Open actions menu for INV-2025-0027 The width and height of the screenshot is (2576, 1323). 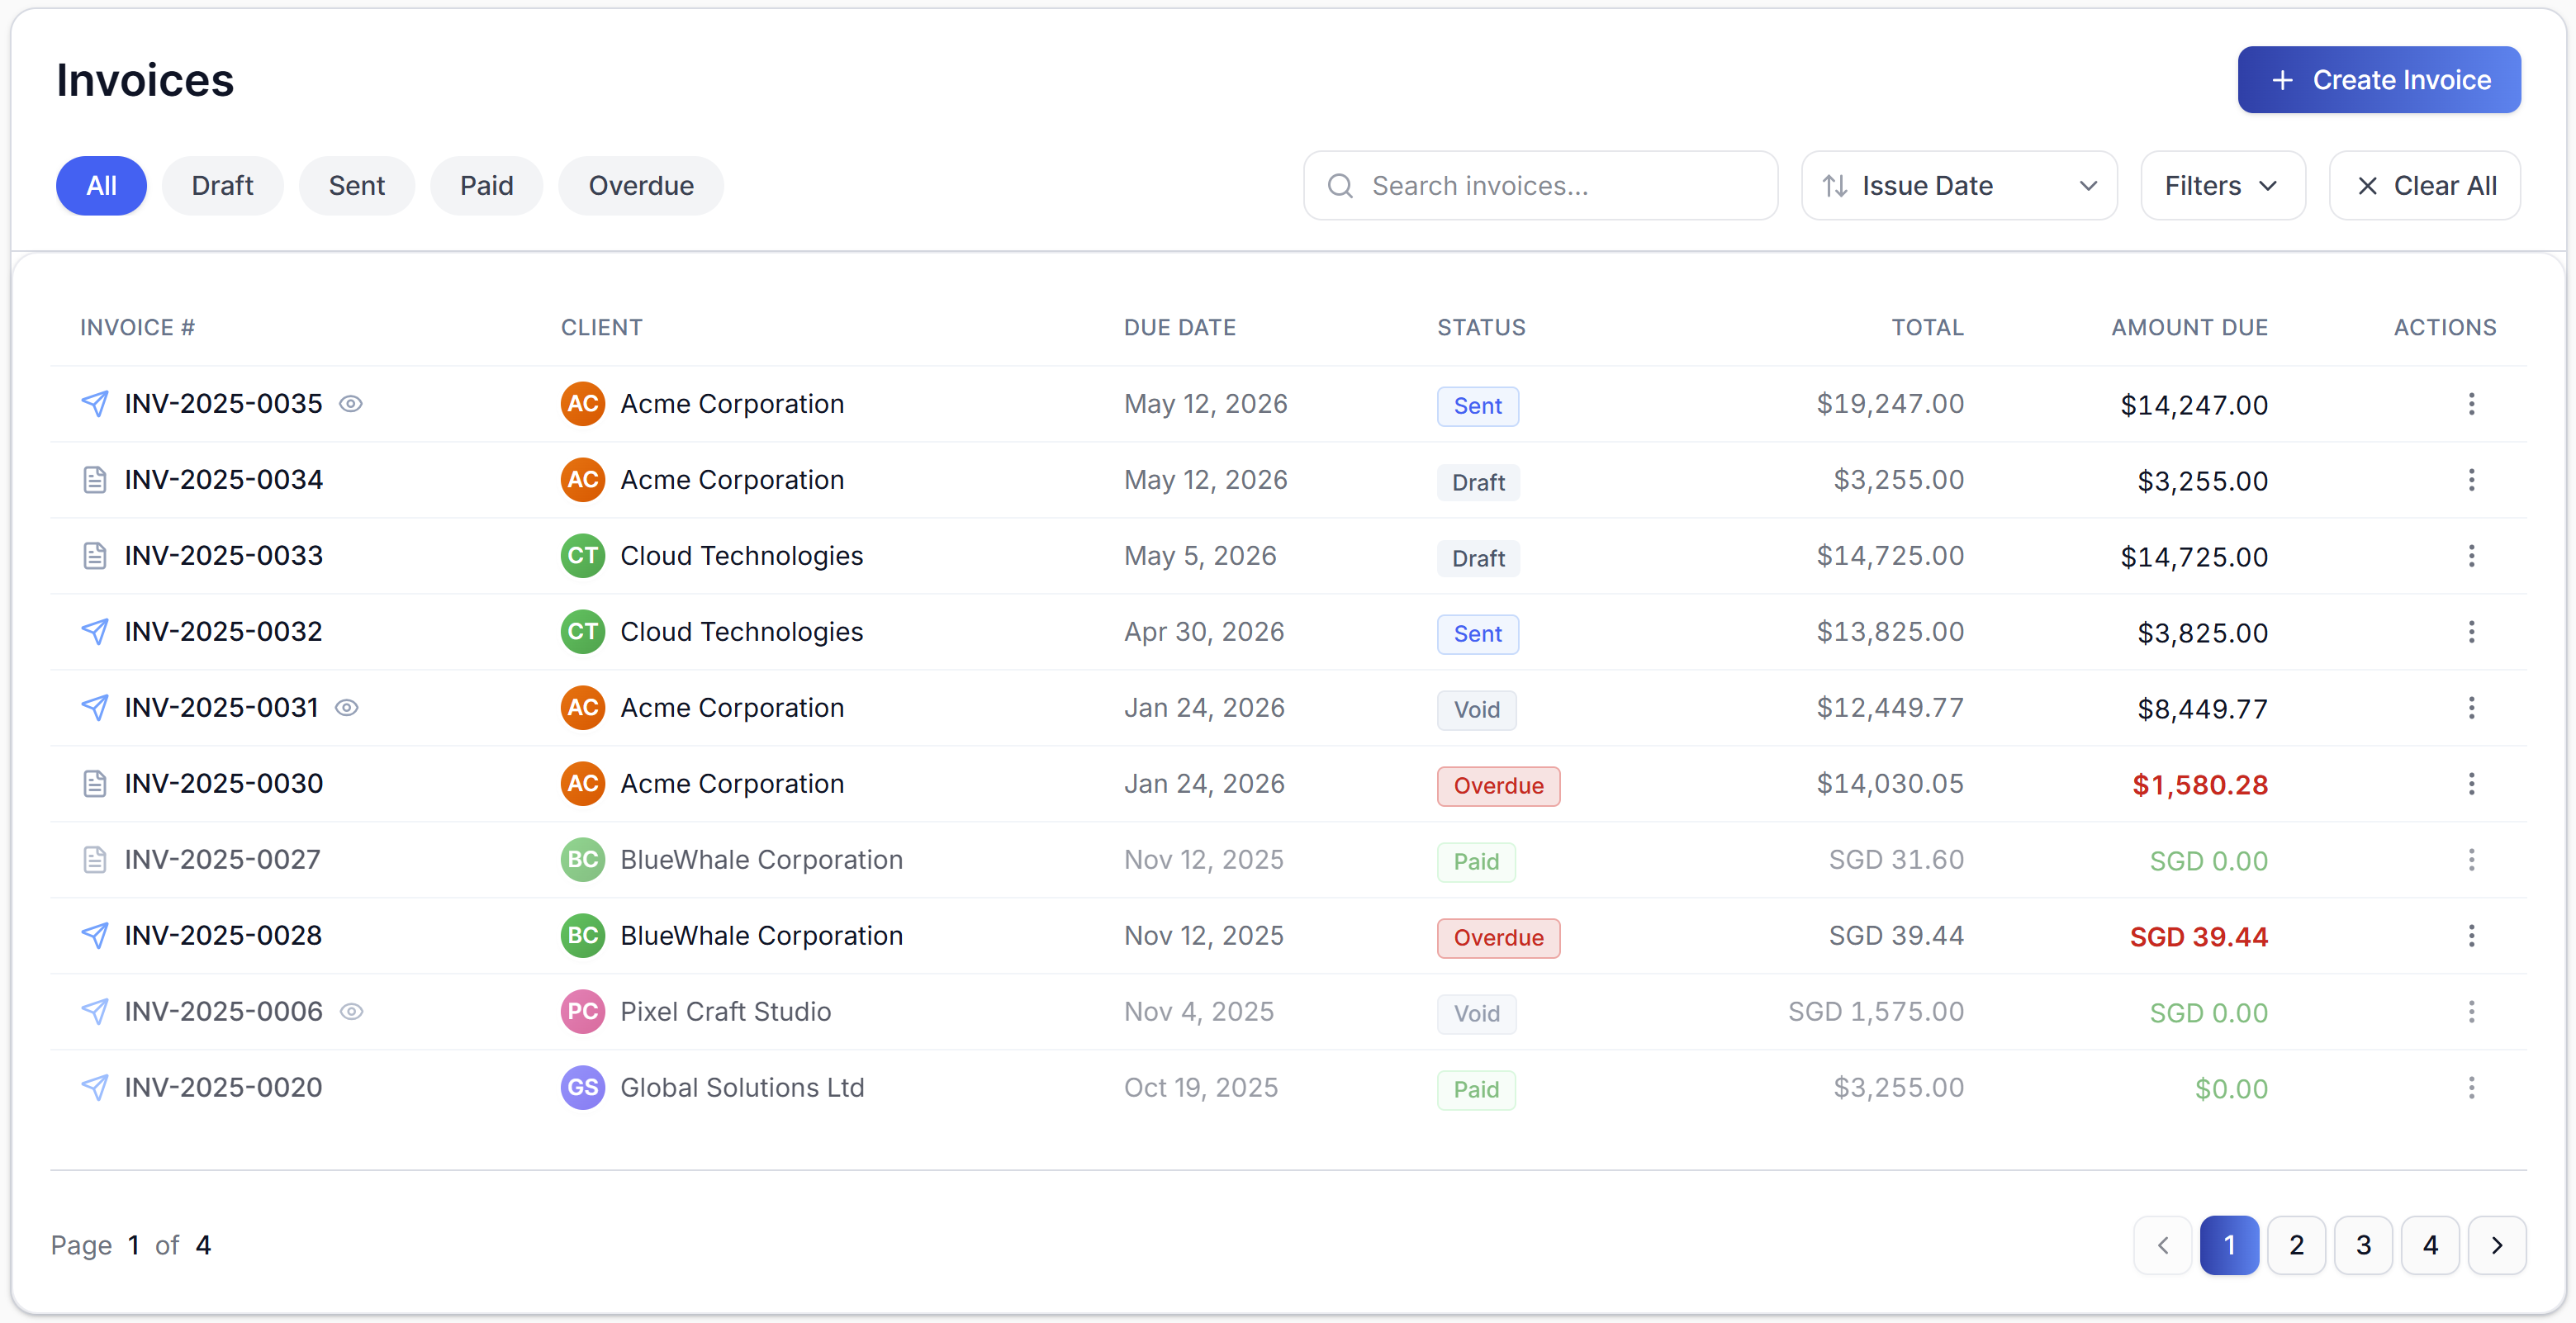coord(2471,860)
